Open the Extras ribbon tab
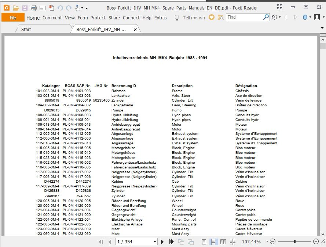This screenshot has height=247, width=326. (x=160, y=18)
